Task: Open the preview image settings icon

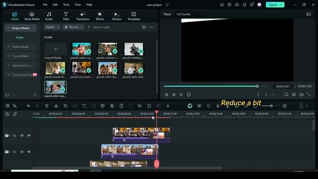Action: tap(309, 14)
